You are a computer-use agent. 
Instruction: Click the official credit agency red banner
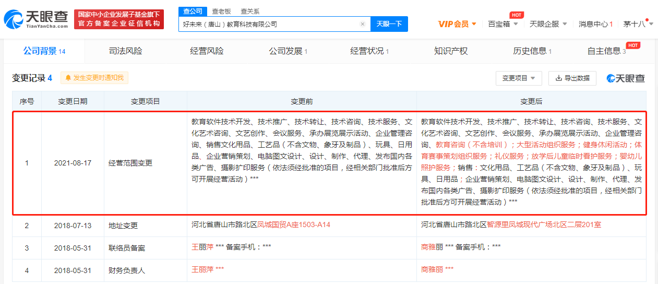click(x=119, y=19)
